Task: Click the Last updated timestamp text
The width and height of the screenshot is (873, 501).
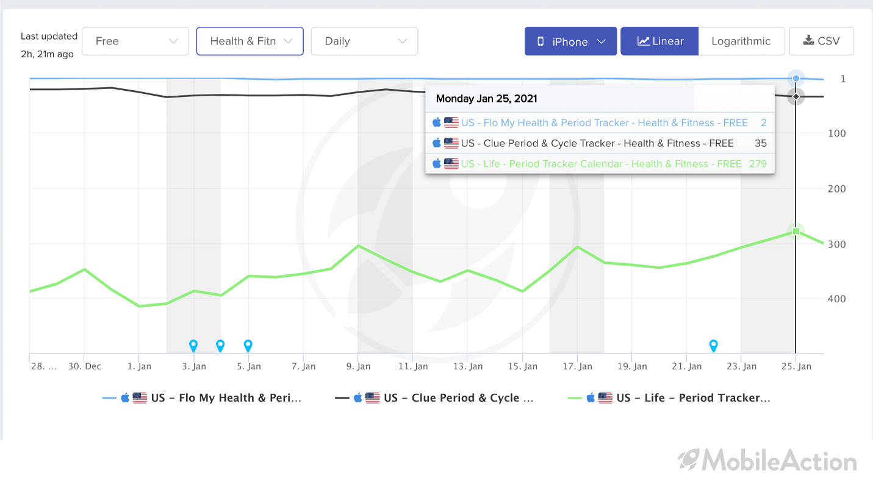Action: (49, 45)
